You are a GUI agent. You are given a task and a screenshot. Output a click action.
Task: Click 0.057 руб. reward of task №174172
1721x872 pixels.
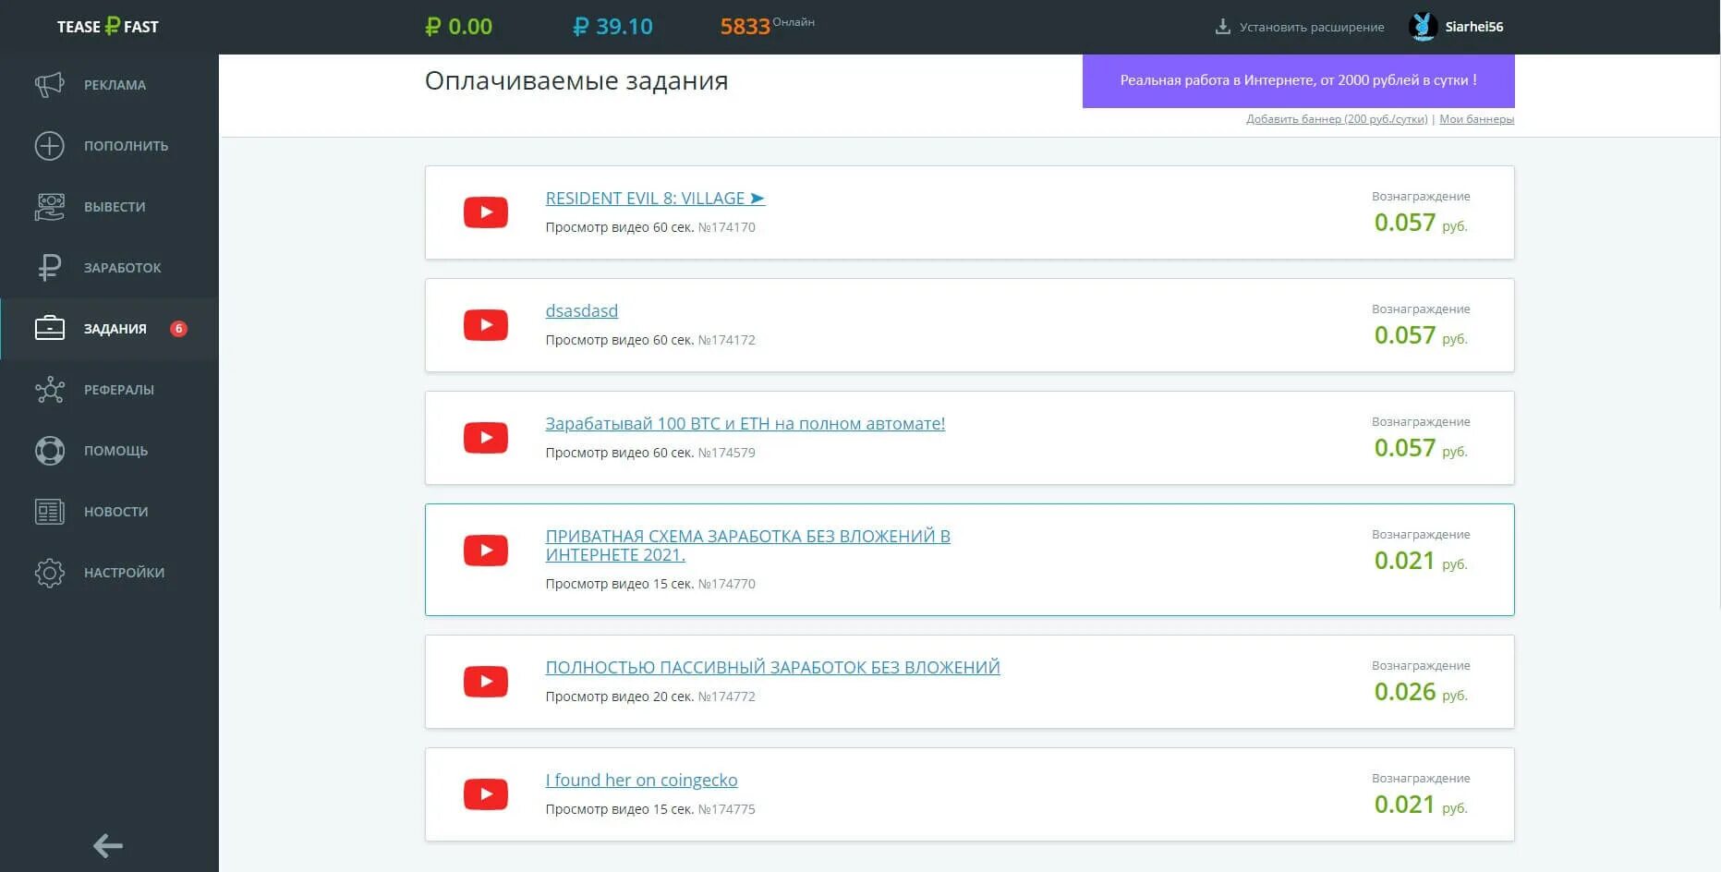1420,335
